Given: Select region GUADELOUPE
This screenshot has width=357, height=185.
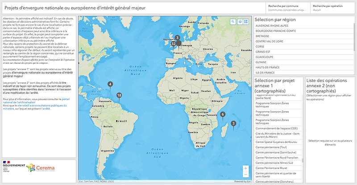Looking at the screenshot, I should click(303, 57).
